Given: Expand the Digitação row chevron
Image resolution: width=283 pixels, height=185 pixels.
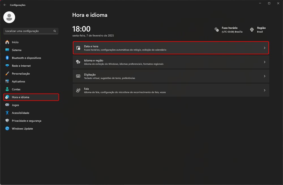Looking at the screenshot, I should (265, 76).
